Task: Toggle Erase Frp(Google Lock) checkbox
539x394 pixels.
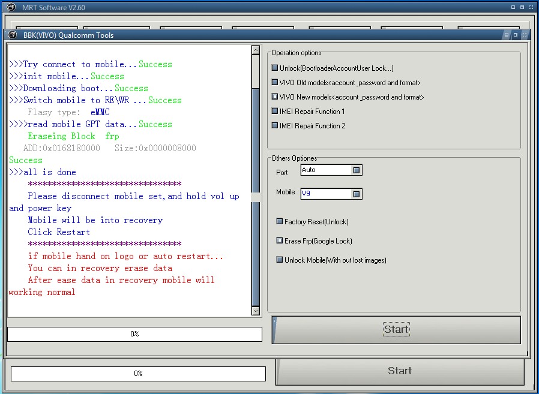Action: pyautogui.click(x=280, y=241)
